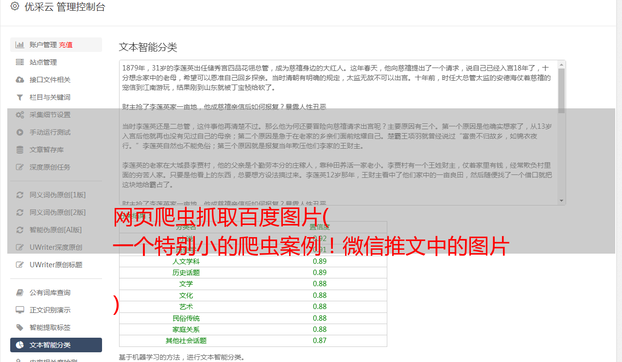Open UWriter原创标题
The image size is (622, 362).
pyautogui.click(x=56, y=265)
